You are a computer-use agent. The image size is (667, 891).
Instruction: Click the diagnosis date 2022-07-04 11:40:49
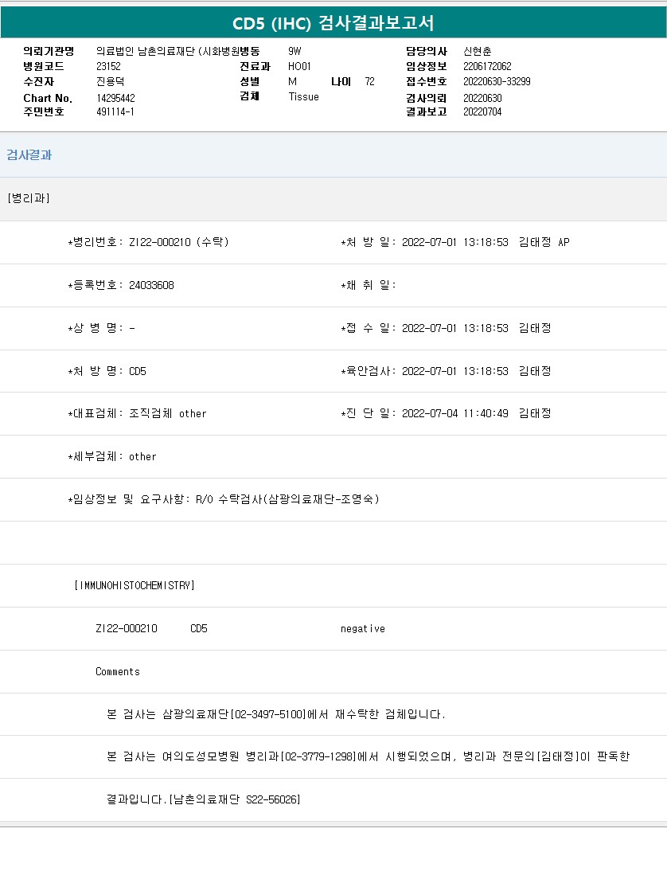pyautogui.click(x=455, y=413)
